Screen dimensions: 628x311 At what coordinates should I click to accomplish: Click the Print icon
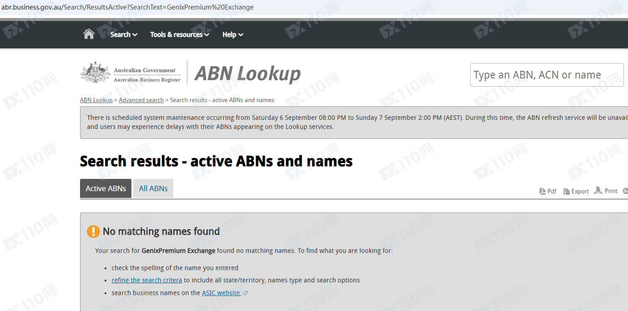pos(598,190)
